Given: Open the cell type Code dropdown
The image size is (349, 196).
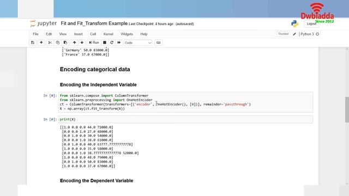Looking at the screenshot, I should coord(138,42).
